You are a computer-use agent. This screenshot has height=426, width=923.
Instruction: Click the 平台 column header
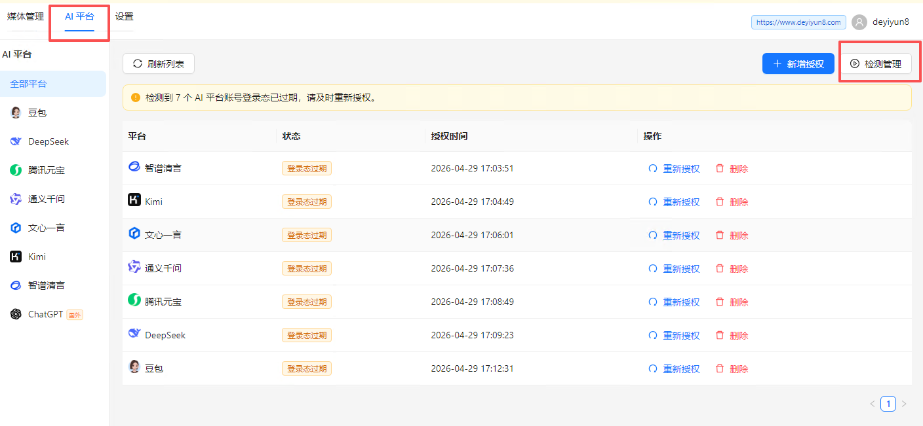coord(137,136)
